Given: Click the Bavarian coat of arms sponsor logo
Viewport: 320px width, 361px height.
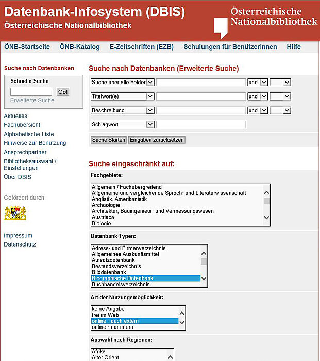Looking at the screenshot, I should pyautogui.click(x=15, y=213).
